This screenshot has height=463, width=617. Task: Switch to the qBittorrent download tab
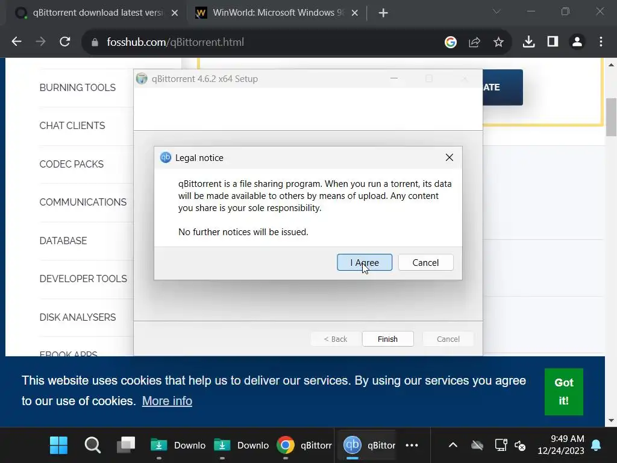coord(96,13)
